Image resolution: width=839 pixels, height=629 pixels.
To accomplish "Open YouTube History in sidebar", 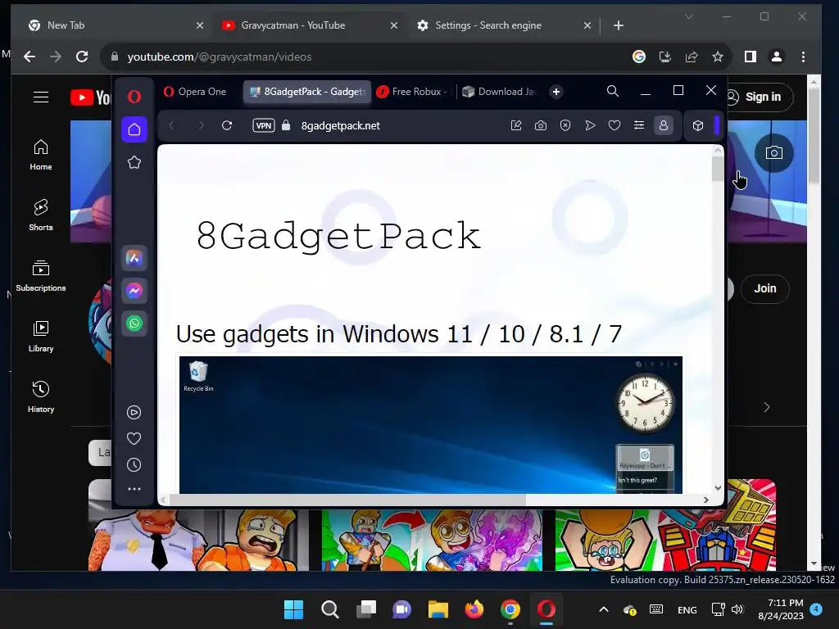I will tap(41, 397).
